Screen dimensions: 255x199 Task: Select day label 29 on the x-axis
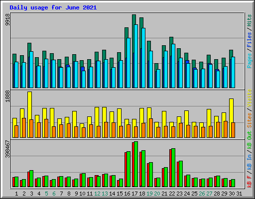pyautogui.click(x=224, y=194)
